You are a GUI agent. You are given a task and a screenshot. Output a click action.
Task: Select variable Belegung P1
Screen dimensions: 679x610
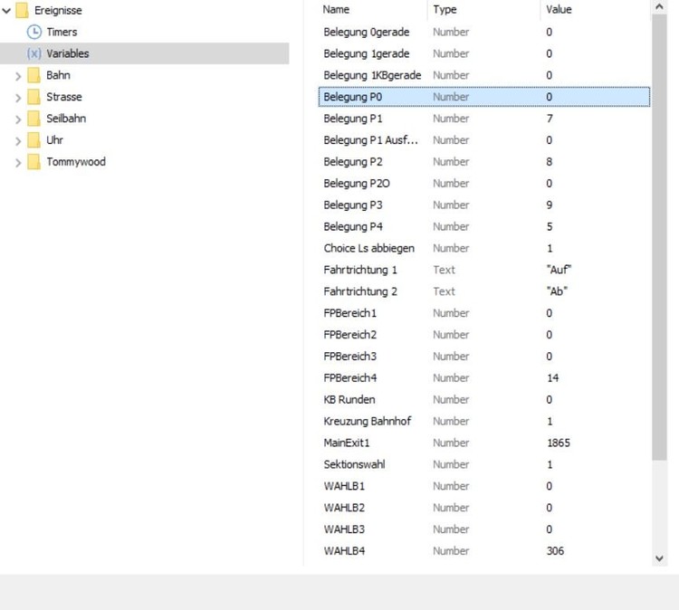(353, 119)
